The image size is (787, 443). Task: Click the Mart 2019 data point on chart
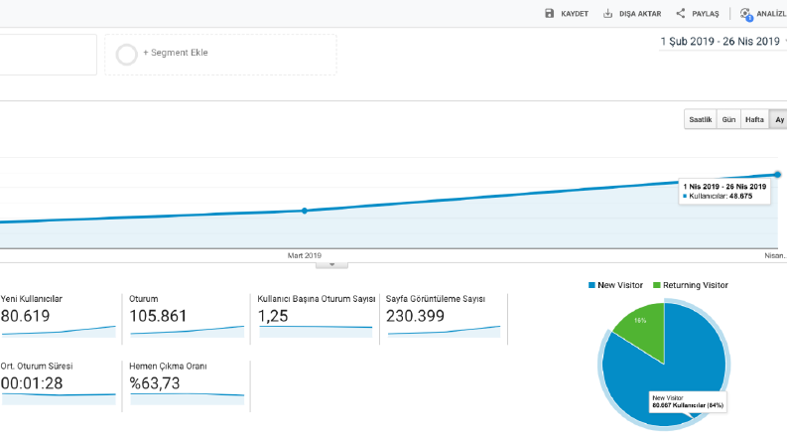coord(305,211)
